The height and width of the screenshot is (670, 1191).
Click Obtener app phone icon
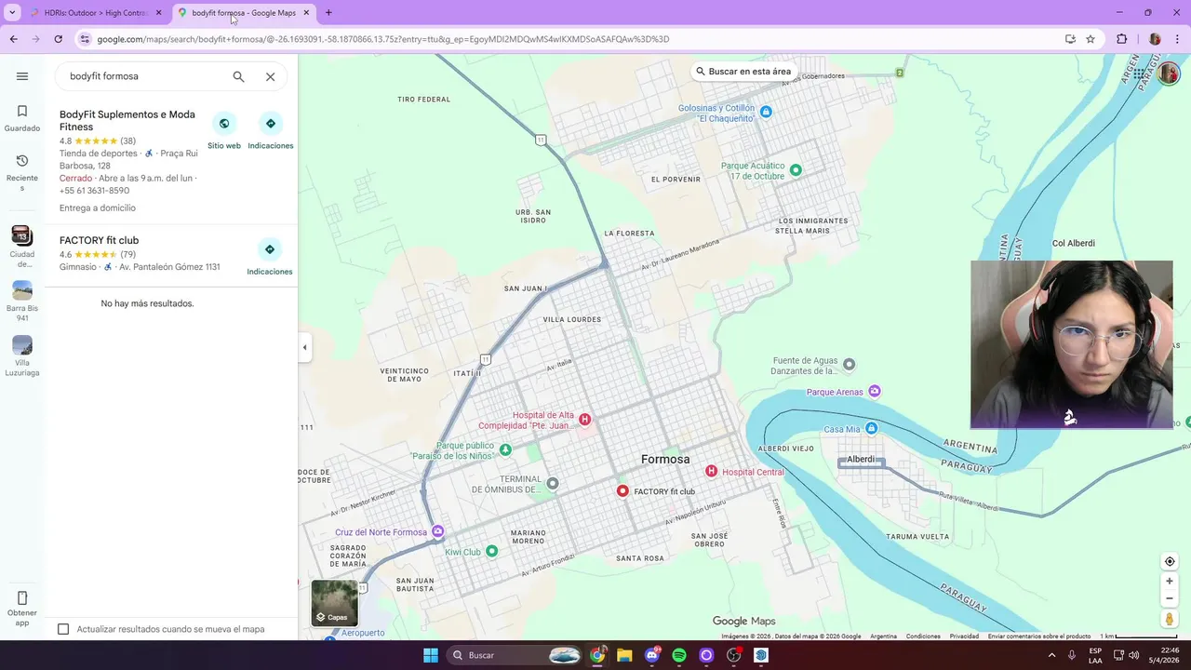[x=22, y=598]
